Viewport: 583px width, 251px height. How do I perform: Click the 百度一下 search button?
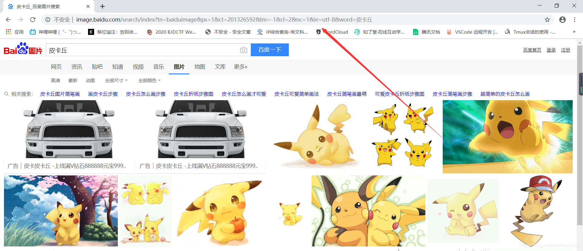270,50
